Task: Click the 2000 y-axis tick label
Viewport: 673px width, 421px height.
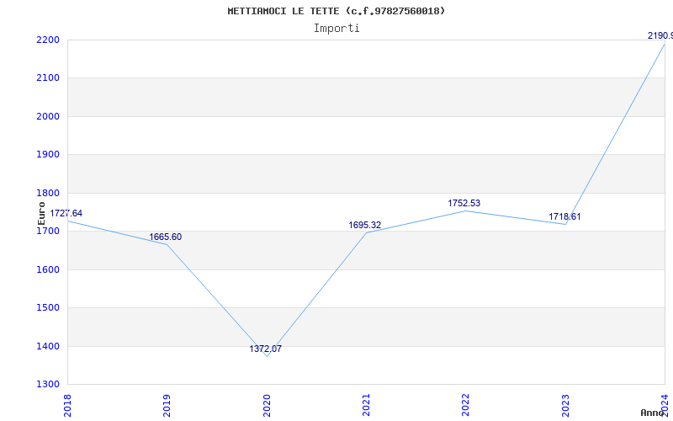Action: coord(48,117)
